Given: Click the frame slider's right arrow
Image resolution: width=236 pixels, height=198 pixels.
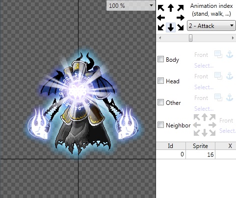Looking at the screenshot, I should coord(233,38).
